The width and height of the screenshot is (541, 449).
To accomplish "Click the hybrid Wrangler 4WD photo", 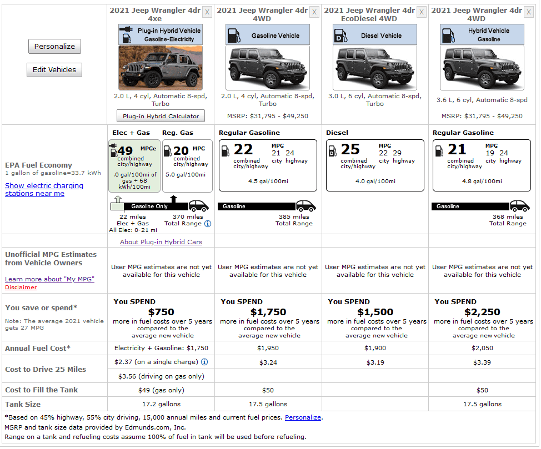I will [x=482, y=68].
